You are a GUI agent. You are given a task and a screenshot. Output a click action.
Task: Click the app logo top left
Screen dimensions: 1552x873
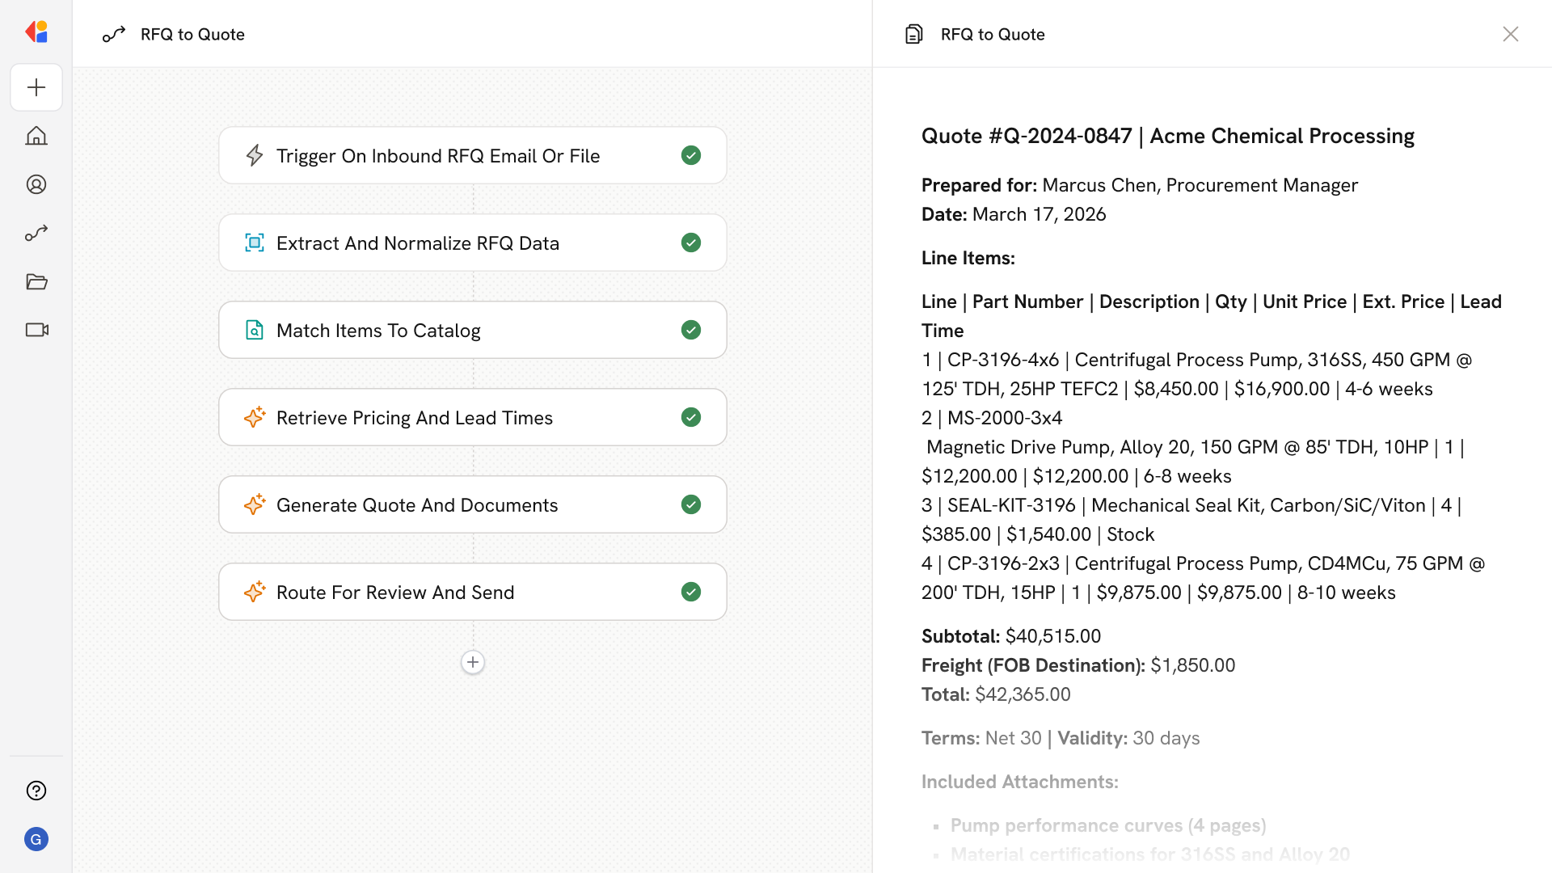pyautogui.click(x=36, y=32)
